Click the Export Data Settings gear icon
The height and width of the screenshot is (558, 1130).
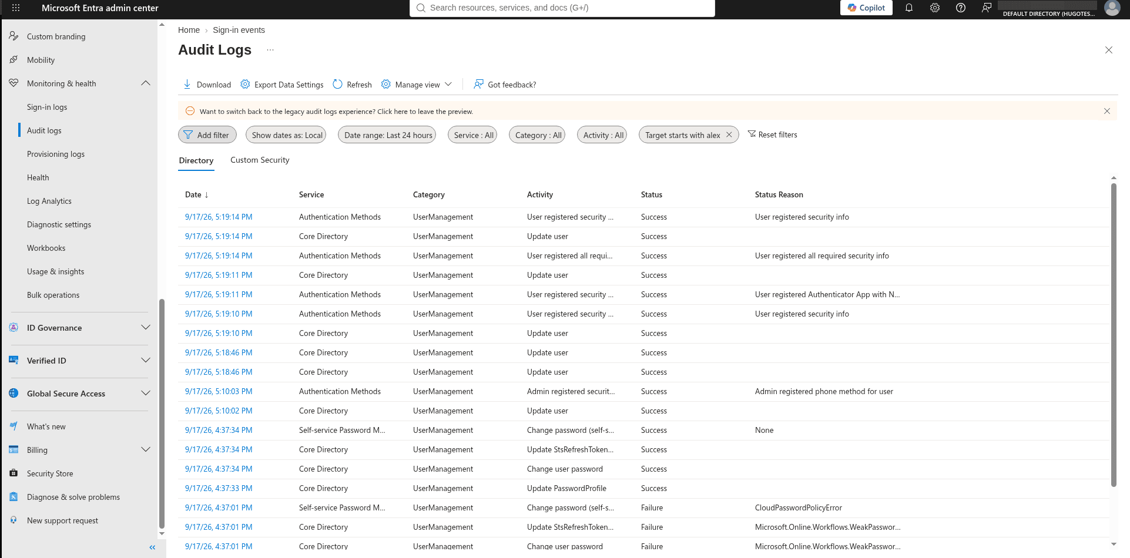point(245,84)
